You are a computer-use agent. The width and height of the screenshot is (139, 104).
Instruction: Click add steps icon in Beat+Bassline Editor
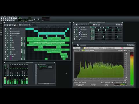point(119,25)
